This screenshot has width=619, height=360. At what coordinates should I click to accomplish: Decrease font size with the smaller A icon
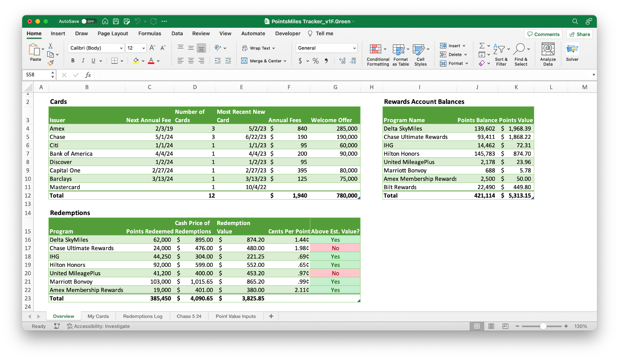tap(163, 48)
